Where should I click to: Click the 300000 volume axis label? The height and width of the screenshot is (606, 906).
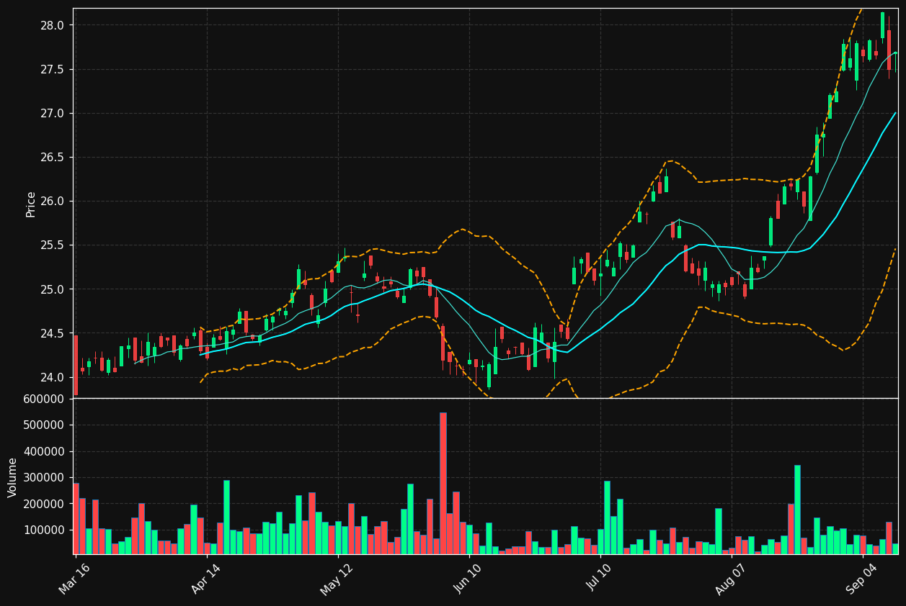tap(44, 478)
